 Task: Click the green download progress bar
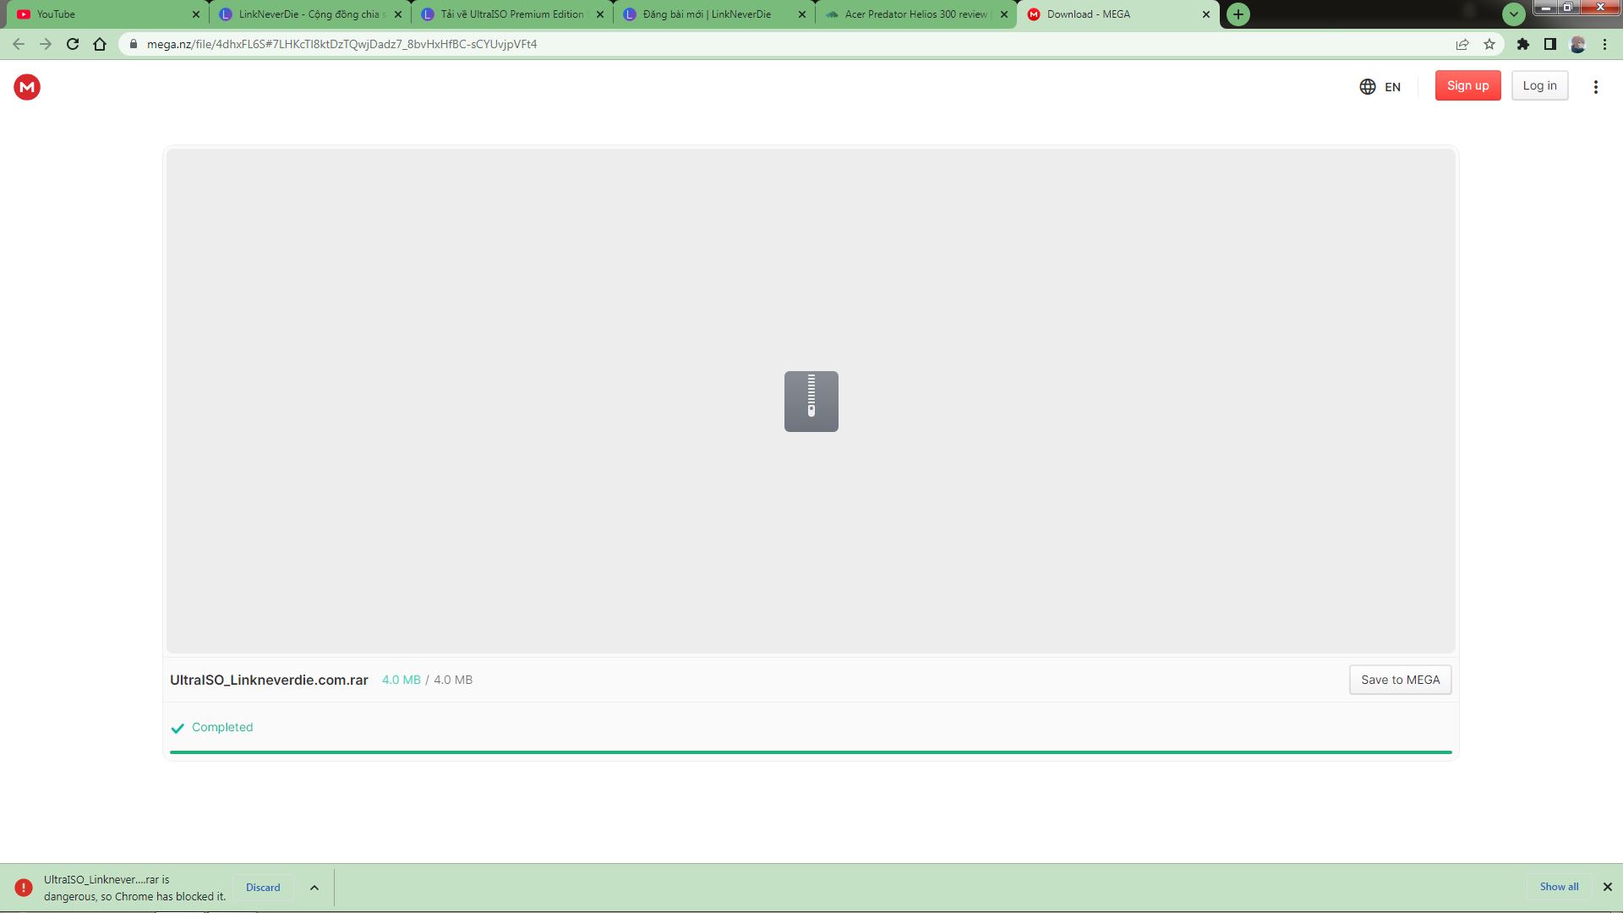tap(810, 752)
